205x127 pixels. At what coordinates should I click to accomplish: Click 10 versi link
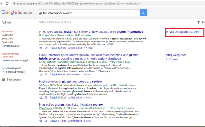87,74
